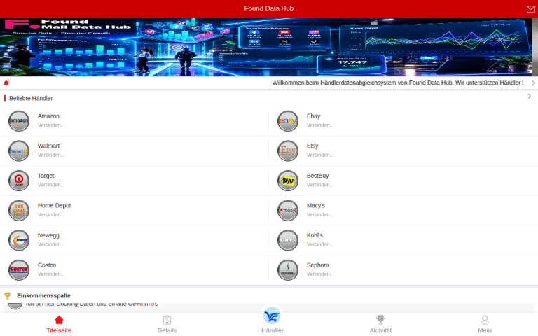
Task: Click Verbinden... under Etsy
Action: (320, 155)
